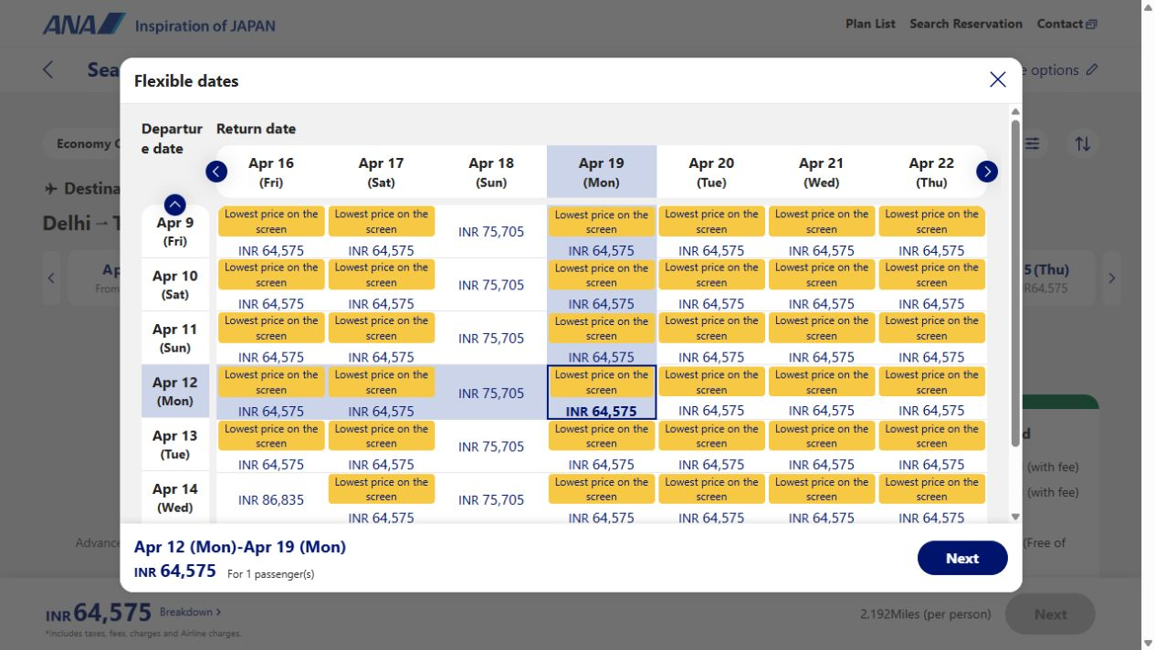Choose Apr 13 to Apr 19 fare cell
This screenshot has width=1155, height=650.
[x=601, y=446]
